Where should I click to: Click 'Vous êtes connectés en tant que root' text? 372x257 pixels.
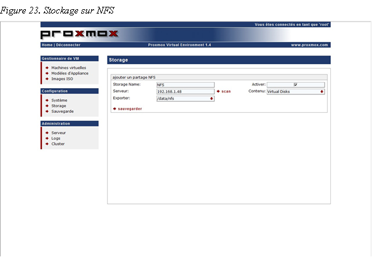click(292, 25)
